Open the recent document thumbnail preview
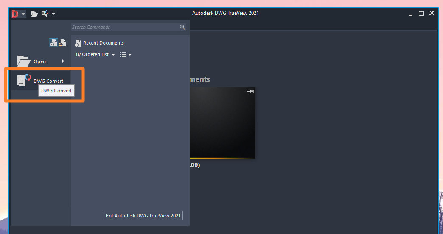Viewport: 443px width, 234px height. [x=222, y=123]
